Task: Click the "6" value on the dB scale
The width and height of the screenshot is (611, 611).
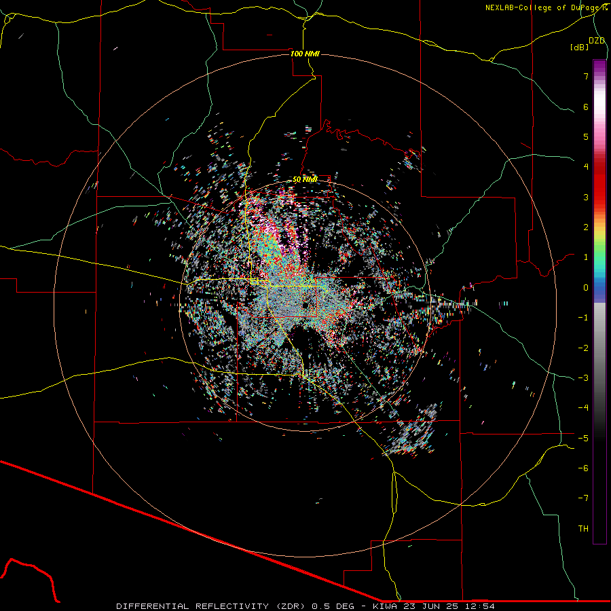Action: pos(586,107)
